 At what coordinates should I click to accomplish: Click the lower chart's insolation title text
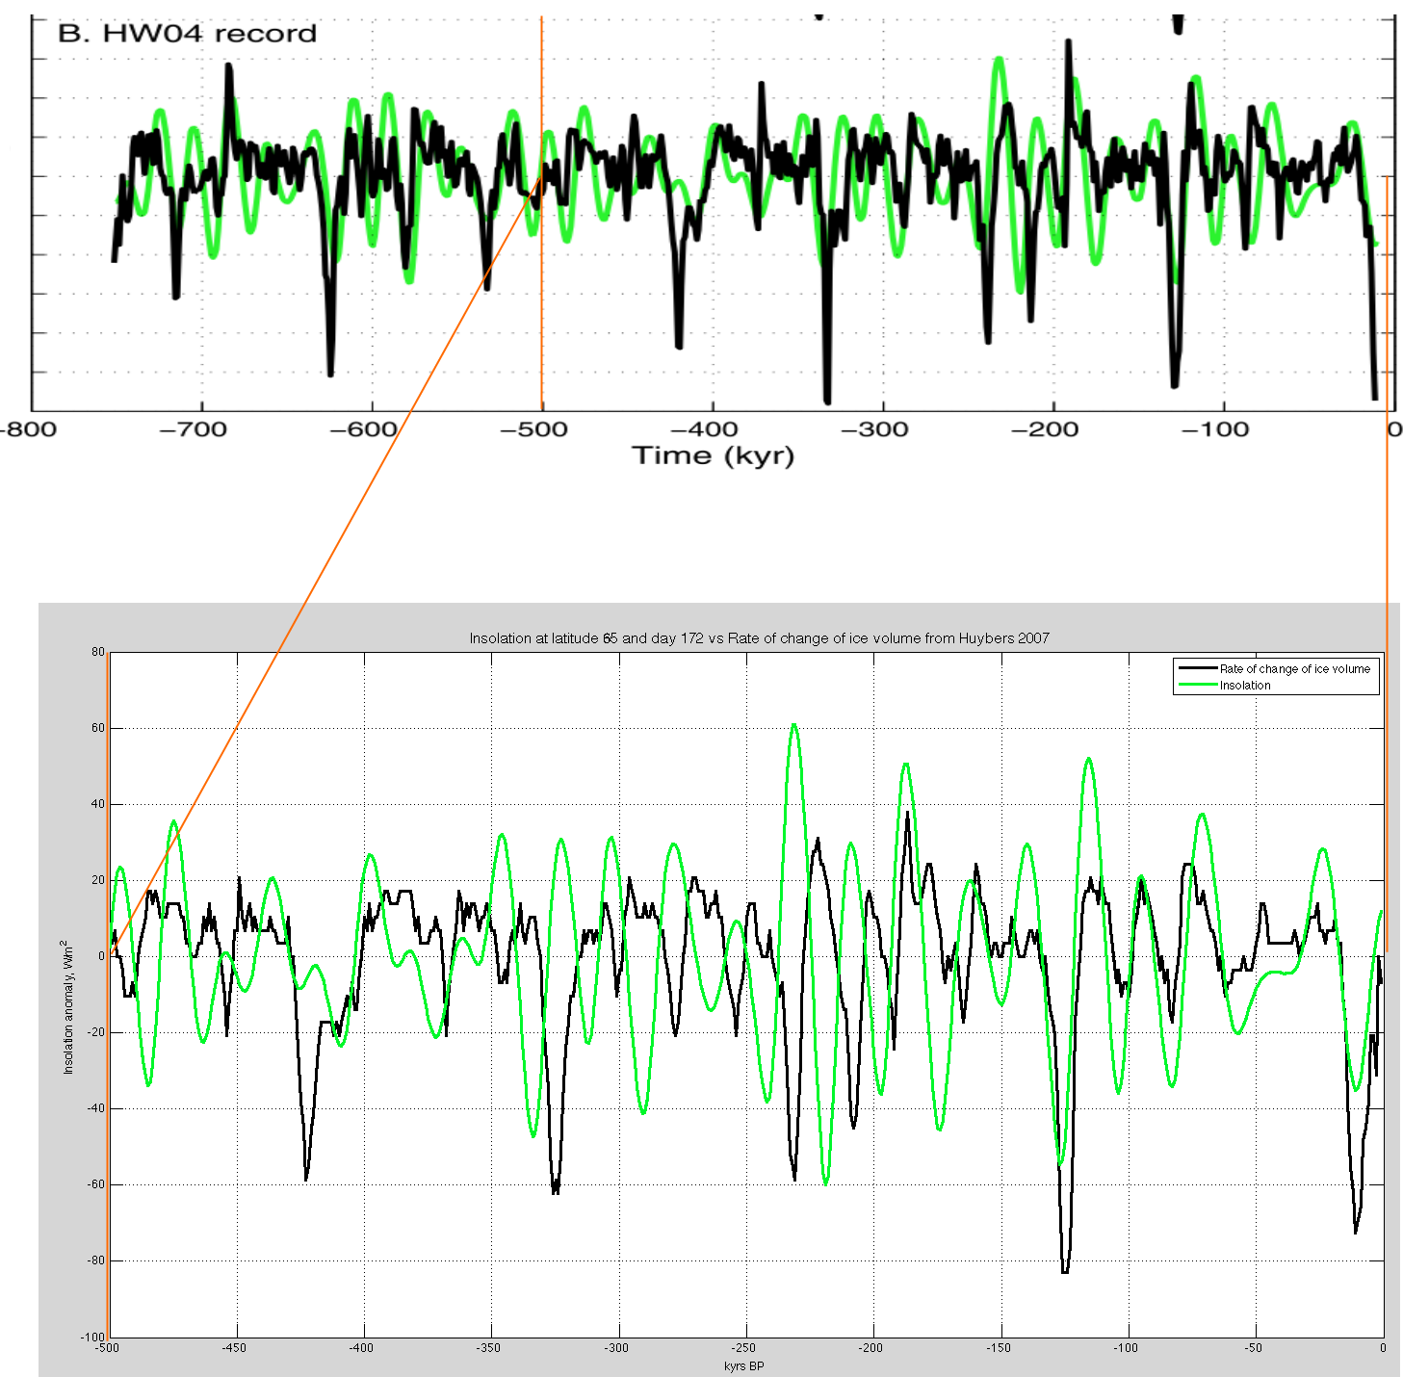(x=759, y=638)
